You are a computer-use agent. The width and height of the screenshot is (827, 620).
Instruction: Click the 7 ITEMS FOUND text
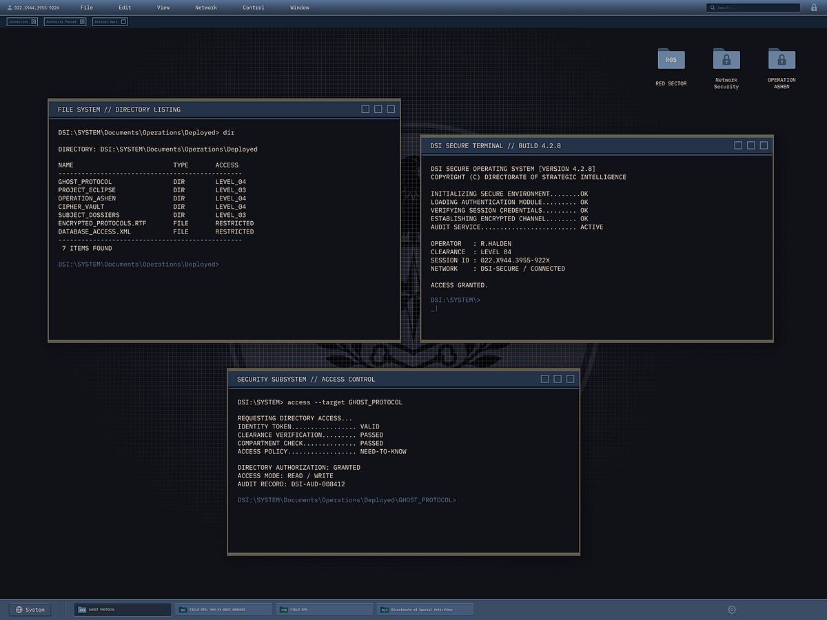pos(87,248)
